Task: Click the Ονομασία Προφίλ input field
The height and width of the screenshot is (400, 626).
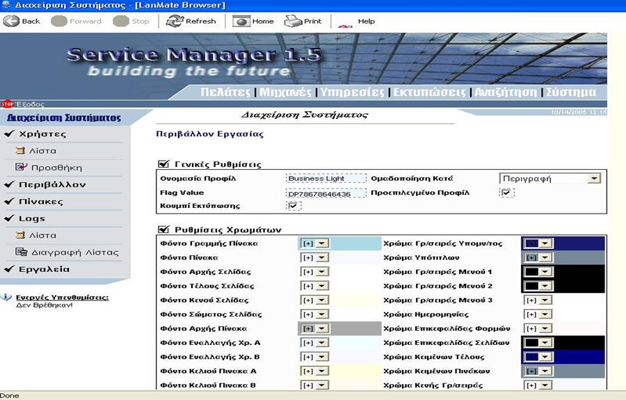Action: [x=326, y=179]
